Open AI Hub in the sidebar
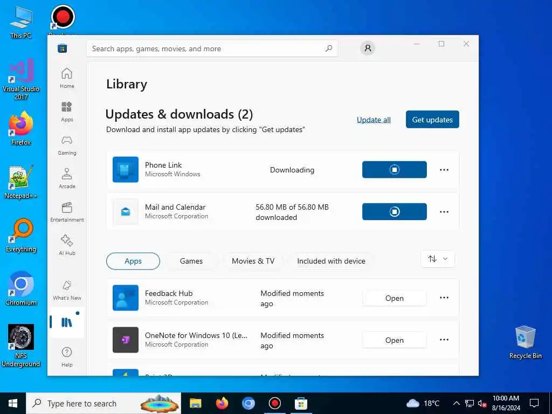Screen dimensions: 552x414 pos(67,245)
